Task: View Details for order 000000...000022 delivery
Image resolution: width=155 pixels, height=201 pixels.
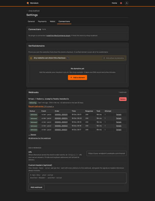Action: [x=119, y=126]
